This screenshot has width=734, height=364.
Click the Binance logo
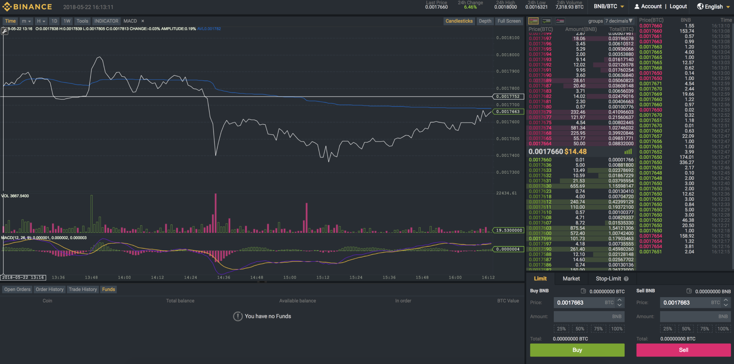pos(27,7)
